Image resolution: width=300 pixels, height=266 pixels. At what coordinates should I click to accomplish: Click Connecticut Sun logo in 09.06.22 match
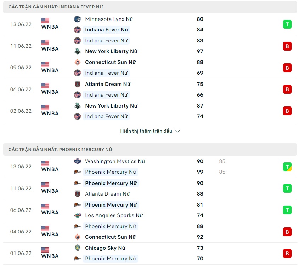click(x=78, y=62)
